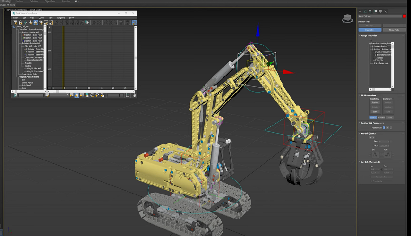This screenshot has height=236, width=411.
Task: Open the Modify panel icon
Action: (365, 11)
